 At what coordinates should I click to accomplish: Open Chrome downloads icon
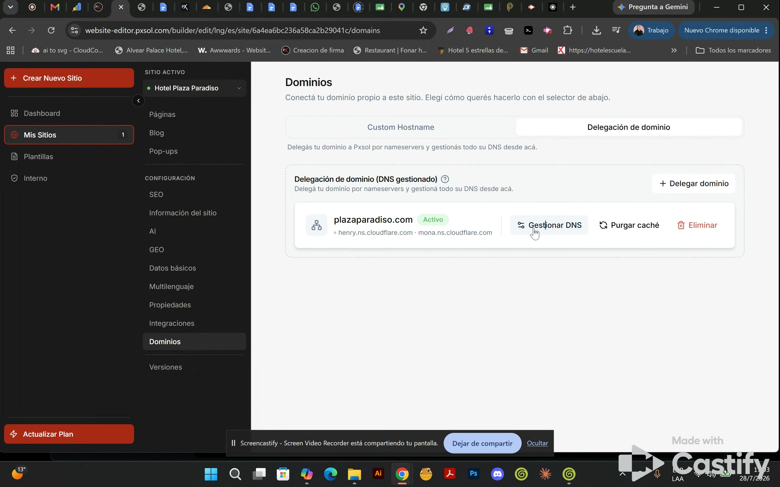pyautogui.click(x=596, y=30)
